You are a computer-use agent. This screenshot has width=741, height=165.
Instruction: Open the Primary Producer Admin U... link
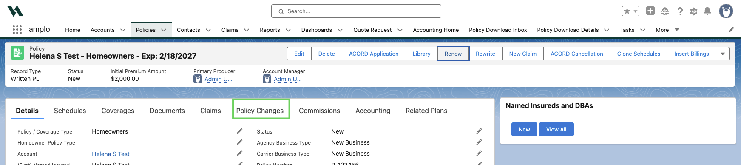218,79
